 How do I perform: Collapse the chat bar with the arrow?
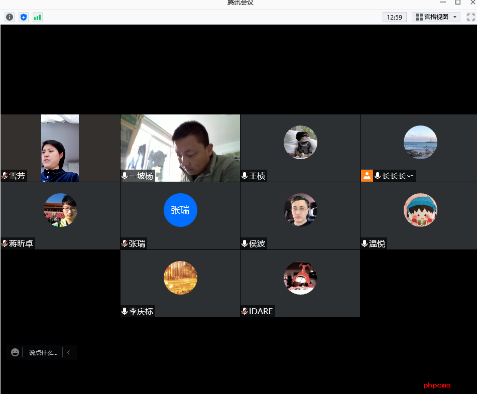point(68,352)
